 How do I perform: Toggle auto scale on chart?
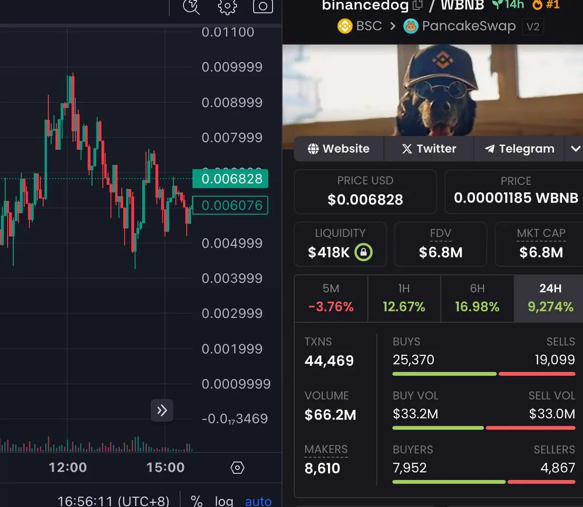(x=258, y=500)
